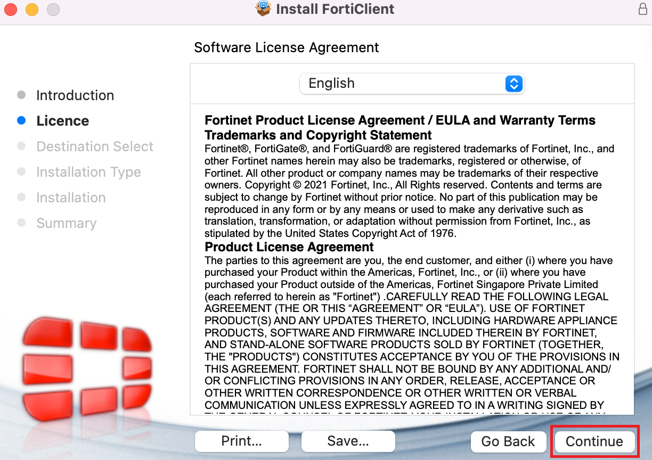Click inside the license agreement text area

[412, 319]
